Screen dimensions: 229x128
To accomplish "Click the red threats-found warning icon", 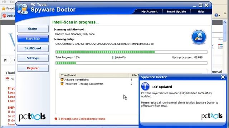I will coord(56,119).
